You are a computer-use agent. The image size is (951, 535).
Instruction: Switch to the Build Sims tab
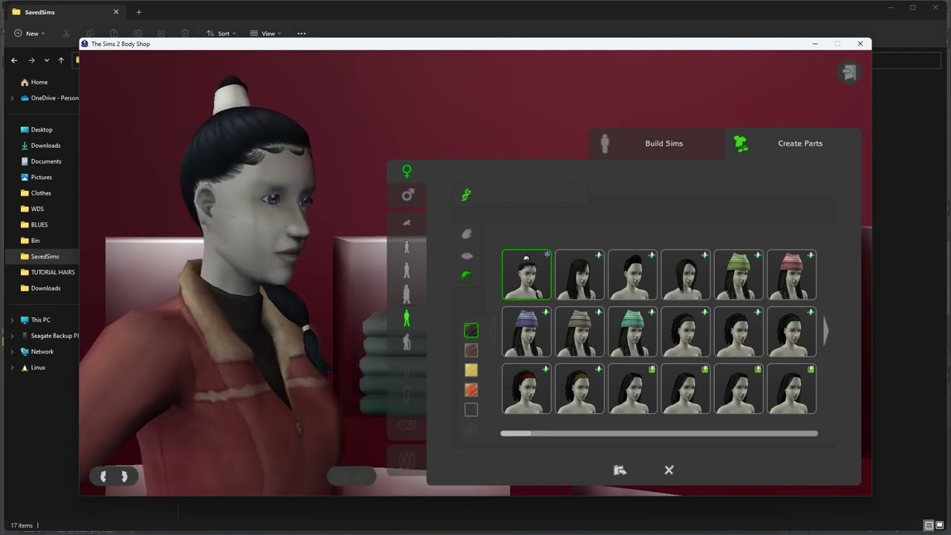(658, 143)
